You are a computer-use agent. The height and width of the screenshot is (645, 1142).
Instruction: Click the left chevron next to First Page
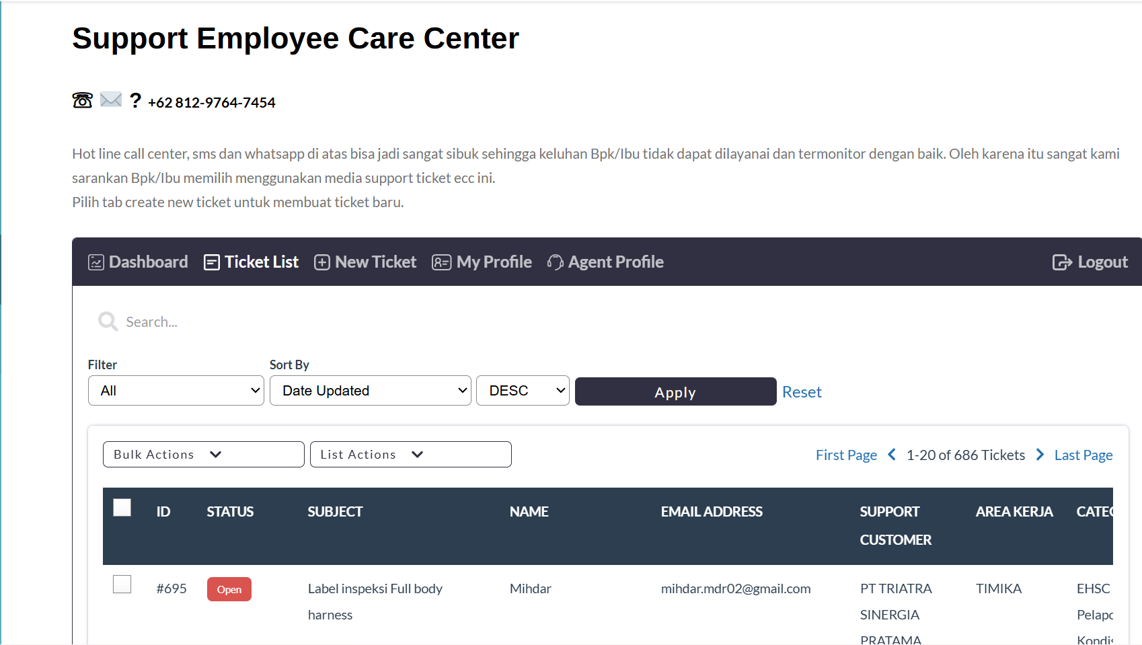(x=891, y=454)
